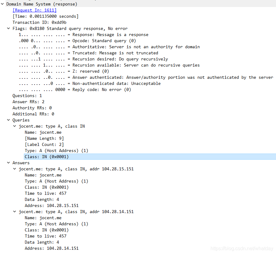Collapse the answer with addr 104.28.15.151
The image size is (276, 254).
(x=15, y=169)
